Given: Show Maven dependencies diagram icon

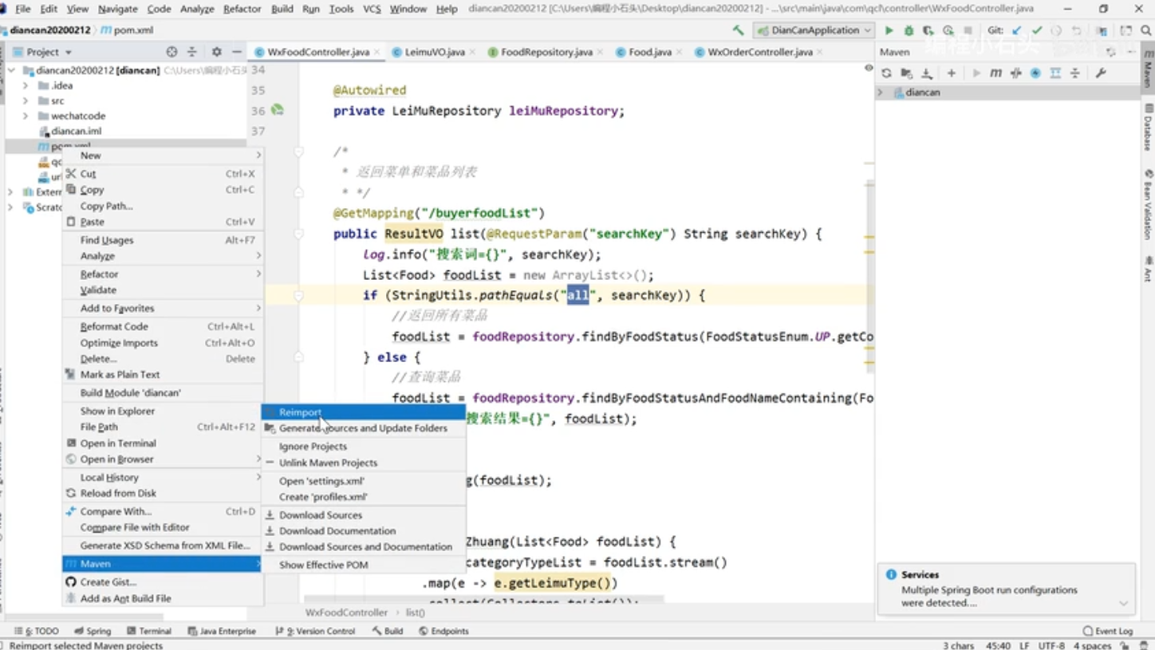Looking at the screenshot, I should coord(1055,73).
